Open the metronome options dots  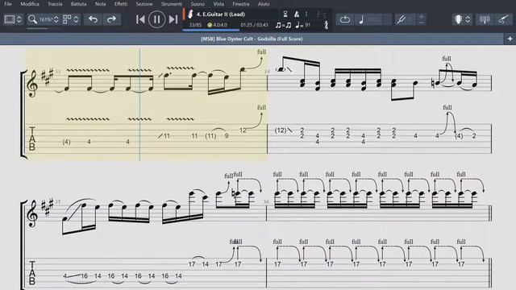(x=306, y=14)
